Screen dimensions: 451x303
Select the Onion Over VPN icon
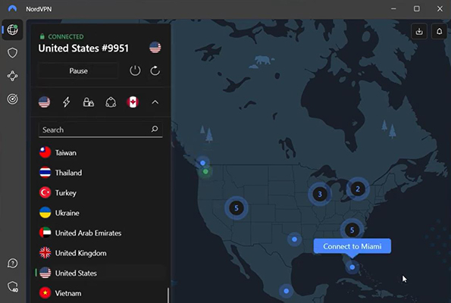(111, 102)
